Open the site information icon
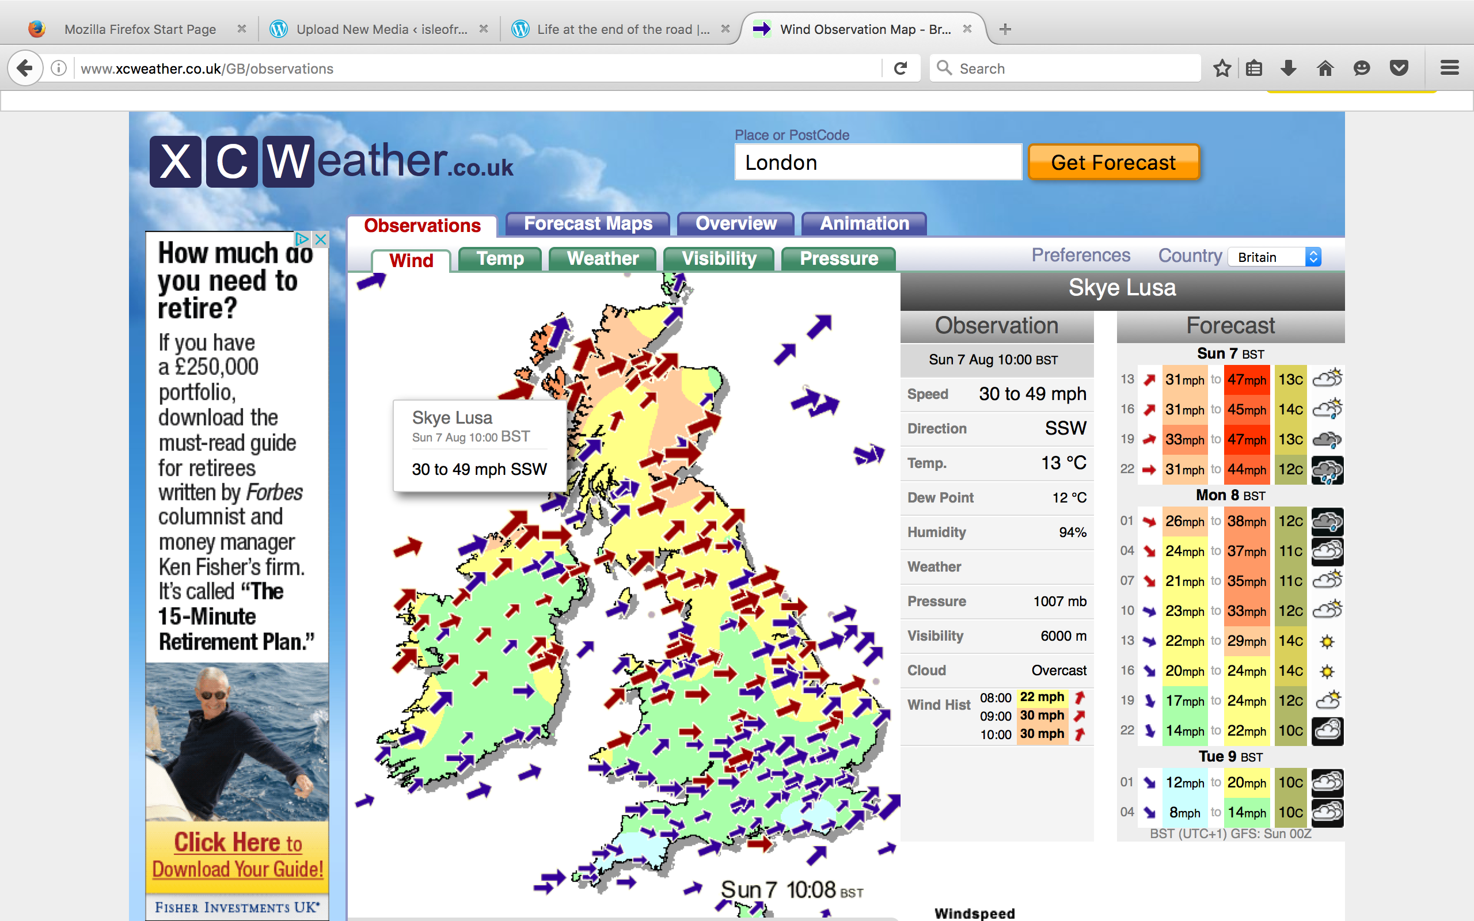 pyautogui.click(x=59, y=68)
